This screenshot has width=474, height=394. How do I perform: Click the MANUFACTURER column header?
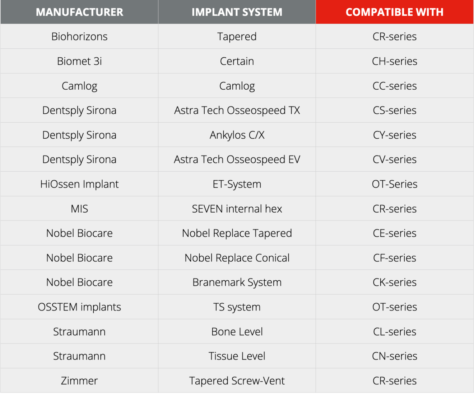pyautogui.click(x=79, y=12)
